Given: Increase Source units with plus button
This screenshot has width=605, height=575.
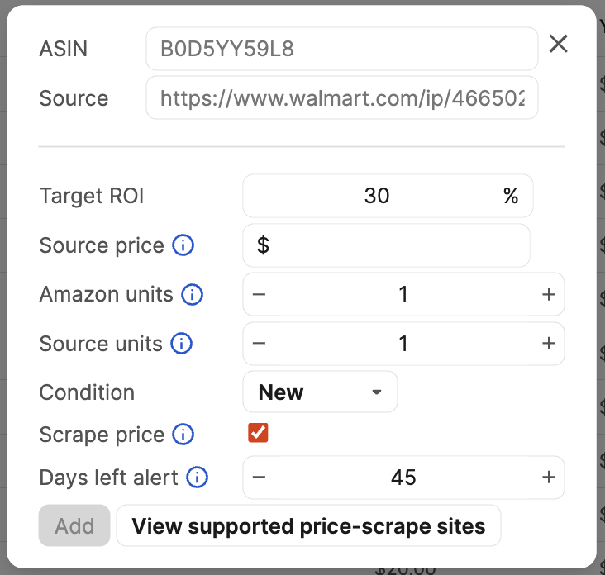Looking at the screenshot, I should 548,343.
